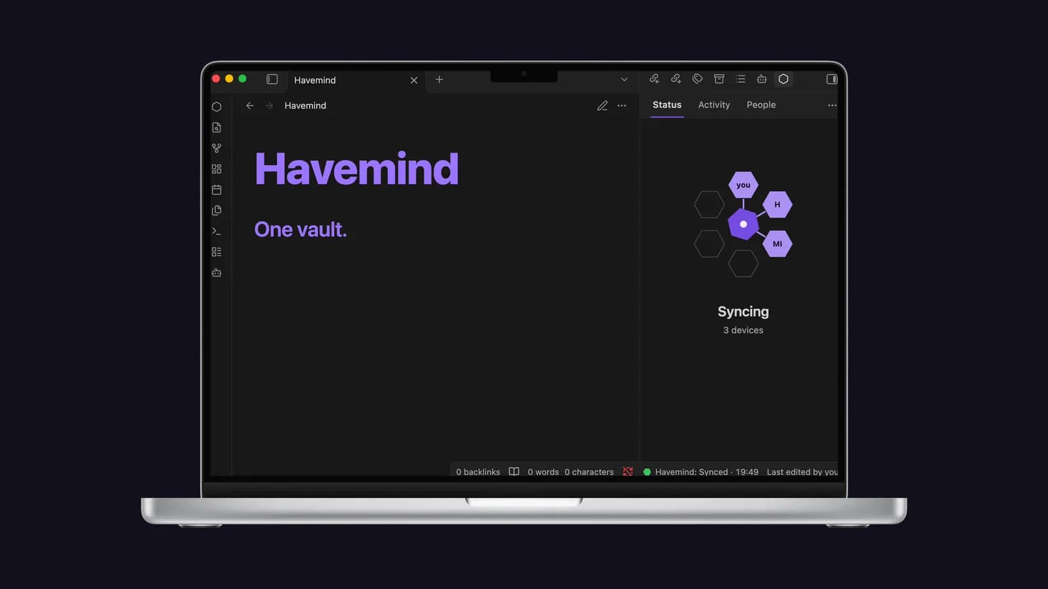Image resolution: width=1048 pixels, height=589 pixels.
Task: Click the Havemind note title in header
Action: click(x=305, y=105)
